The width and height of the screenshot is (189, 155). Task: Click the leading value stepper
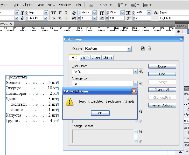26,18
